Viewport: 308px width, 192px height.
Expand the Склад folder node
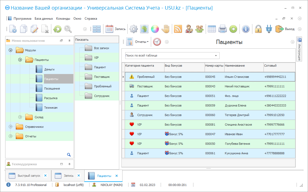pos(20,117)
